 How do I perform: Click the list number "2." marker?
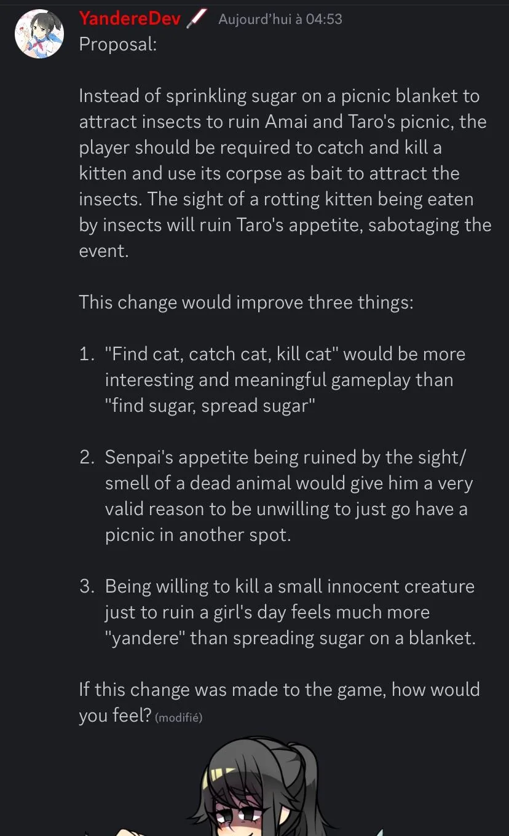click(x=87, y=457)
